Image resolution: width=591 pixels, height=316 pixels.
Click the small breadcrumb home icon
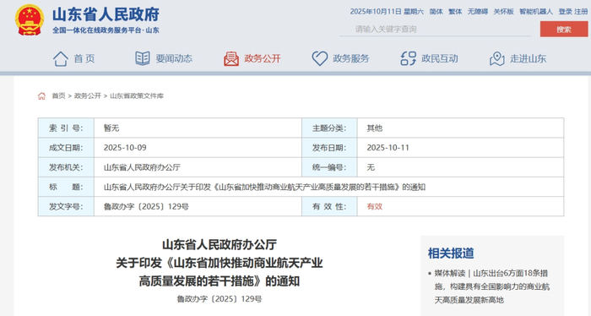pyautogui.click(x=41, y=95)
